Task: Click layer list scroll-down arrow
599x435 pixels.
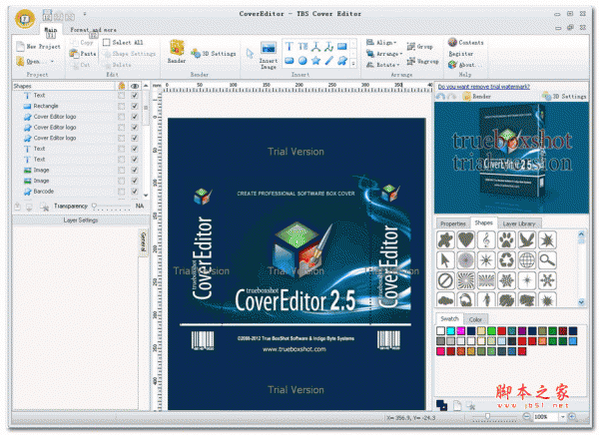Action: pos(146,196)
